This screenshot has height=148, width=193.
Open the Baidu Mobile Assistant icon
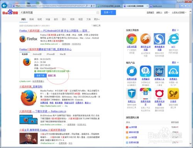(x=146, y=94)
